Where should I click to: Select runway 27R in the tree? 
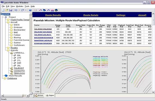click(19, 58)
